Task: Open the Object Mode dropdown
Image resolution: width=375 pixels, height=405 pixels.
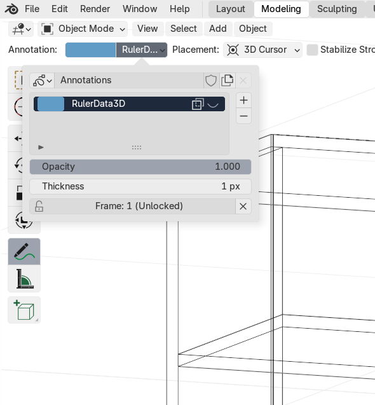Action: (83, 29)
